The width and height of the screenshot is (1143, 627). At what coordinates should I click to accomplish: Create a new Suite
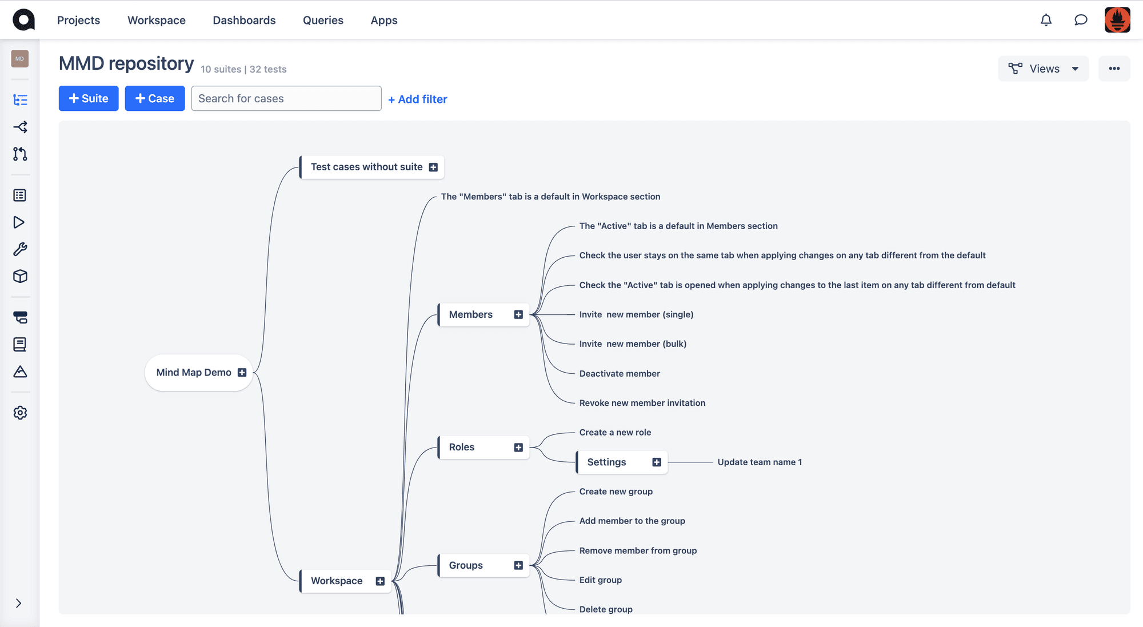[x=89, y=98]
